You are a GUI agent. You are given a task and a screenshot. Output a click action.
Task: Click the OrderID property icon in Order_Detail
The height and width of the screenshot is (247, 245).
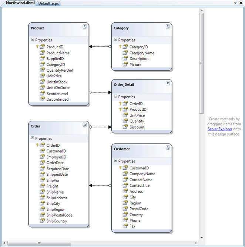point(125,103)
